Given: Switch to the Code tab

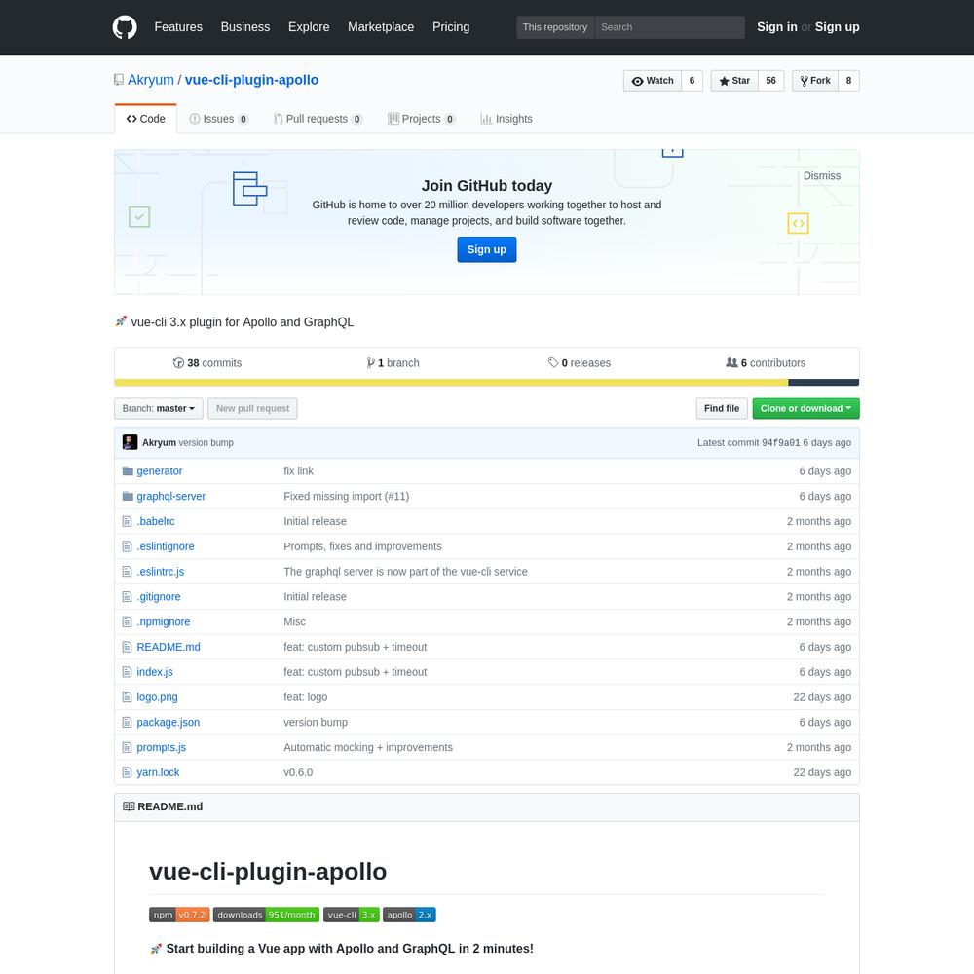Looking at the screenshot, I should (x=146, y=119).
